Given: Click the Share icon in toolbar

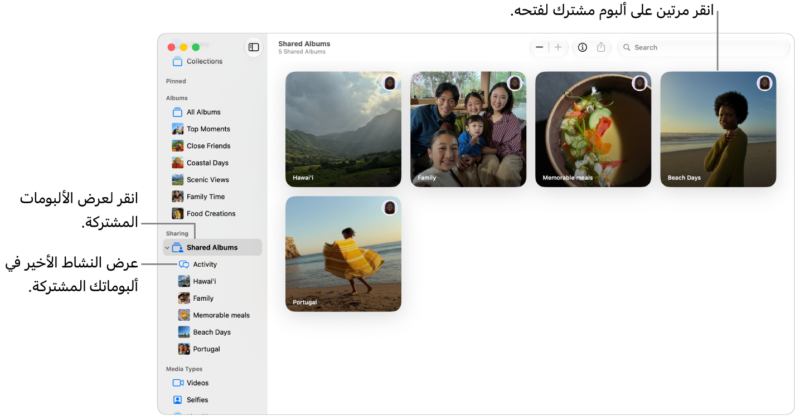Looking at the screenshot, I should [x=601, y=47].
